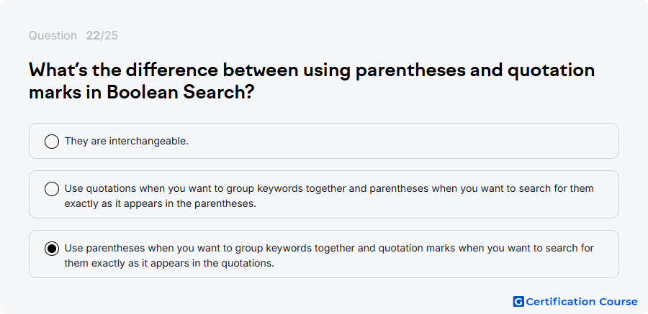This screenshot has width=648, height=314.
Task: Click the G logo icon beside Certification Course
Action: tap(518, 302)
